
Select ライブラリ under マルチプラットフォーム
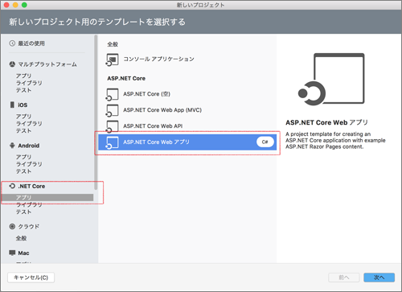[29, 83]
